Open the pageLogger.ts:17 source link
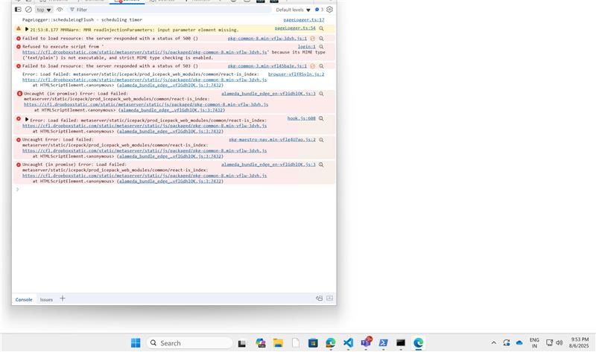 (x=304, y=20)
